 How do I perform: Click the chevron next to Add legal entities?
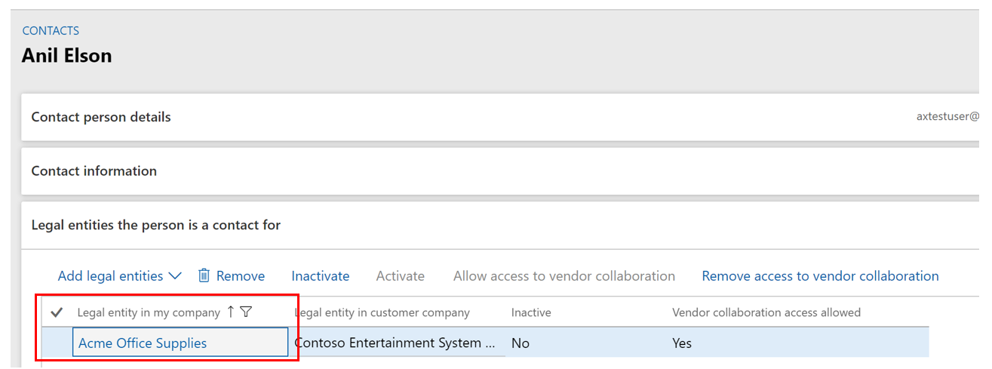(x=175, y=276)
